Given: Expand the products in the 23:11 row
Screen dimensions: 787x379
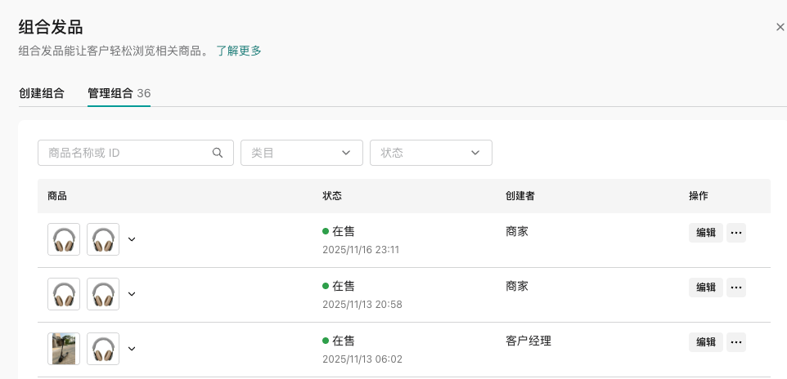Looking at the screenshot, I should coord(132,239).
